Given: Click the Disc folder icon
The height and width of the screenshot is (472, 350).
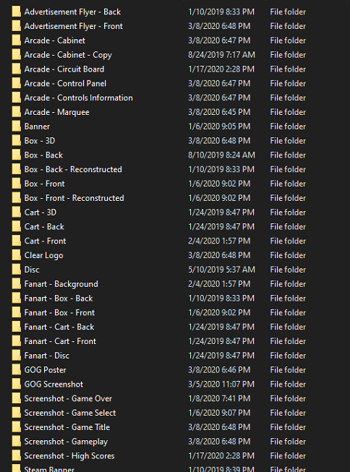Looking at the screenshot, I should coord(16,270).
